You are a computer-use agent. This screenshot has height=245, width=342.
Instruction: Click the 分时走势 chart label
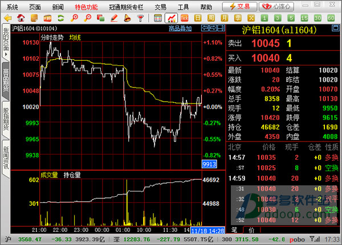(52, 38)
